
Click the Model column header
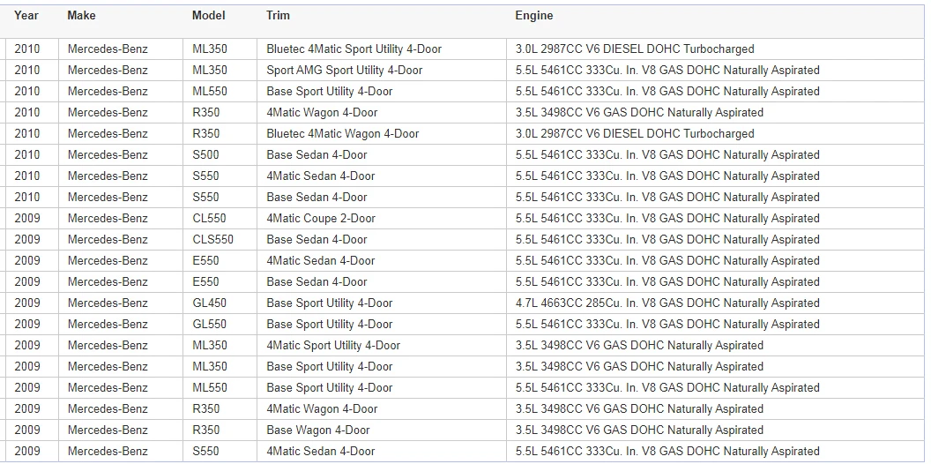coord(208,16)
